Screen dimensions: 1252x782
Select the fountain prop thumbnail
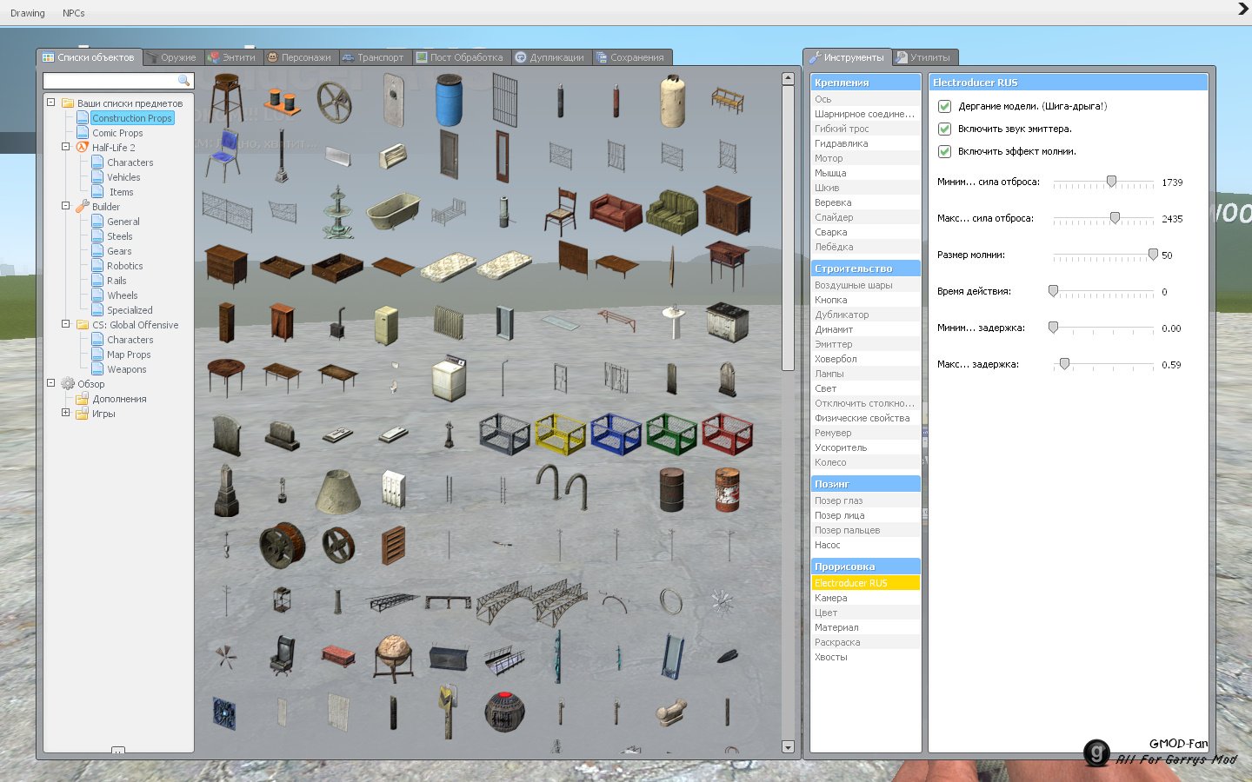337,211
